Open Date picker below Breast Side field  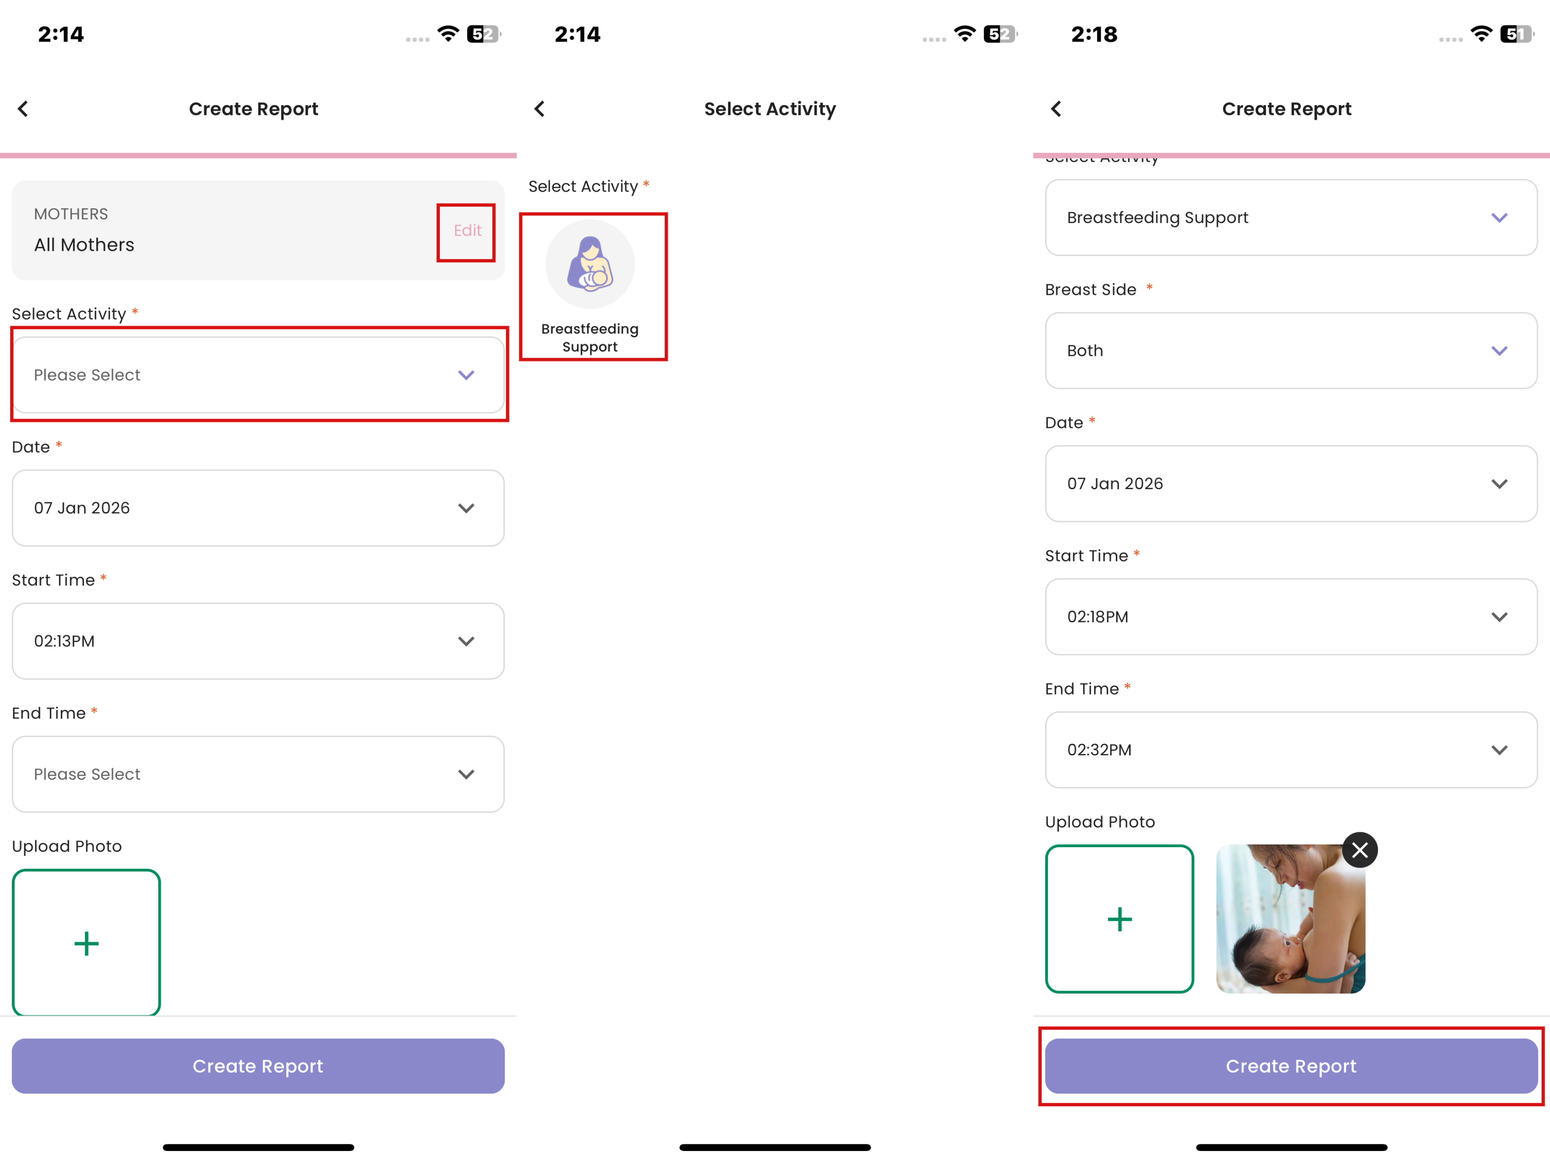click(x=1291, y=484)
